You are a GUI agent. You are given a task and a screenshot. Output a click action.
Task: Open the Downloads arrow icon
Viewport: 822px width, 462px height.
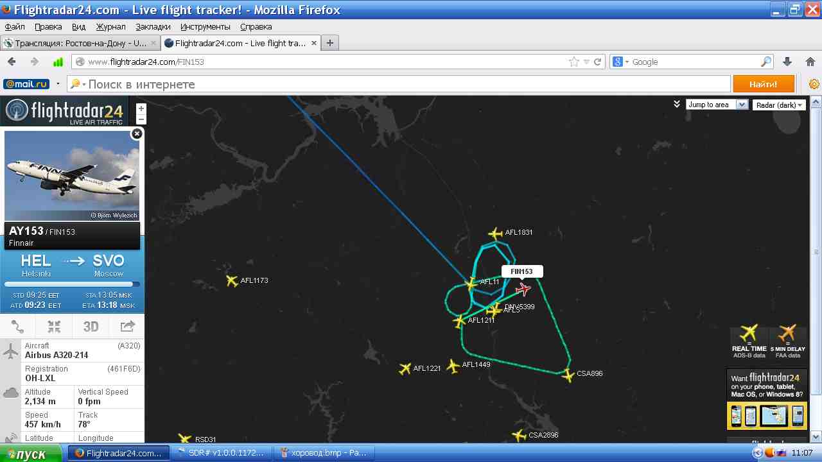(x=787, y=62)
